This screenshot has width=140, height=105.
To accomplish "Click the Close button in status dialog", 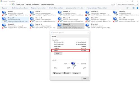I will 85,78.
